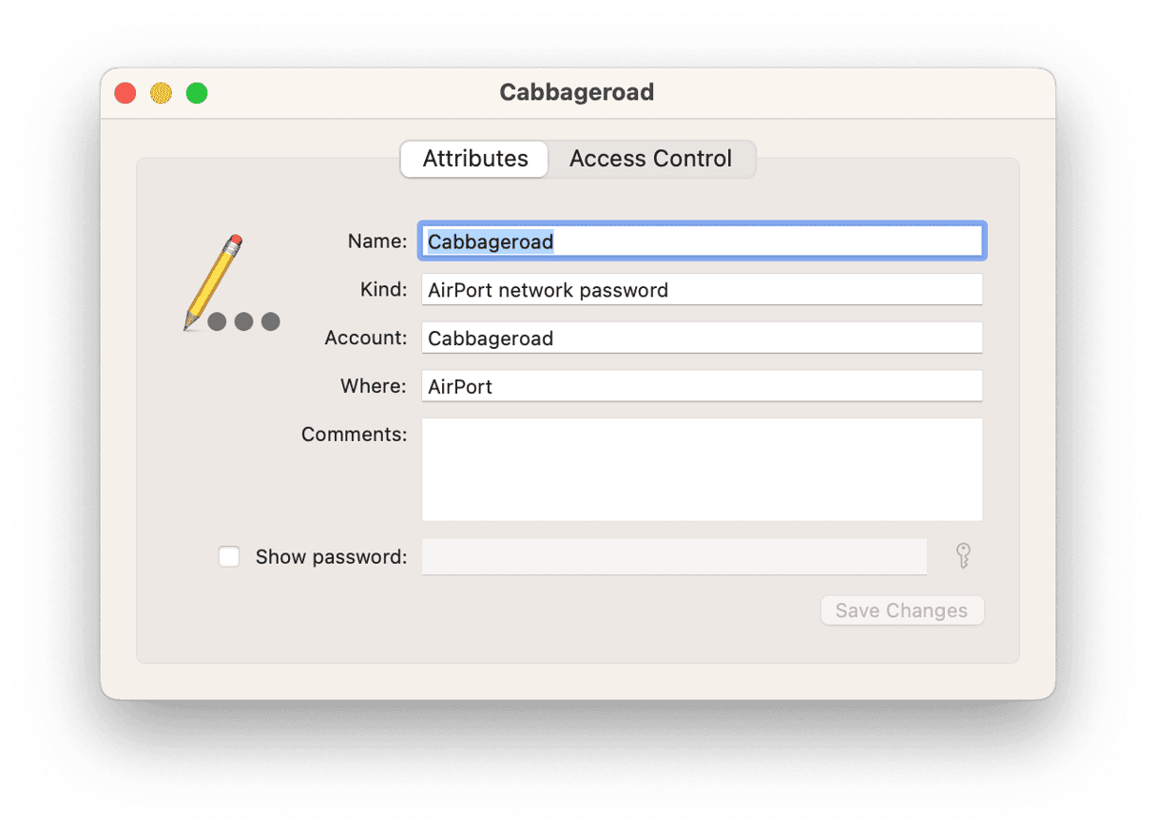Click inside the Name field
The width and height of the screenshot is (1156, 832).
(702, 241)
